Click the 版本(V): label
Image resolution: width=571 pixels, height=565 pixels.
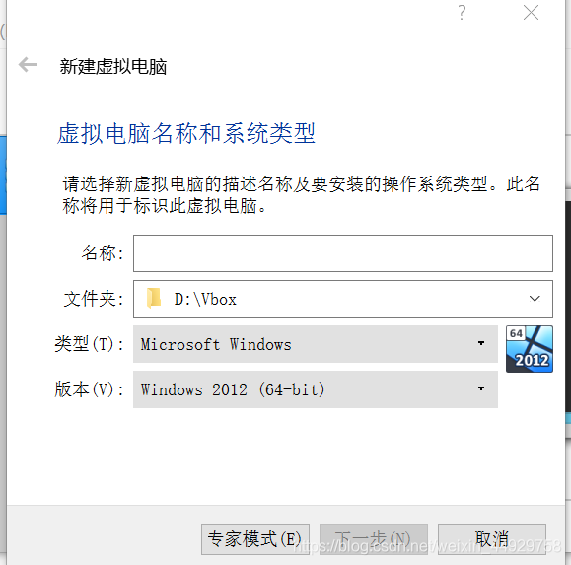[90, 389]
